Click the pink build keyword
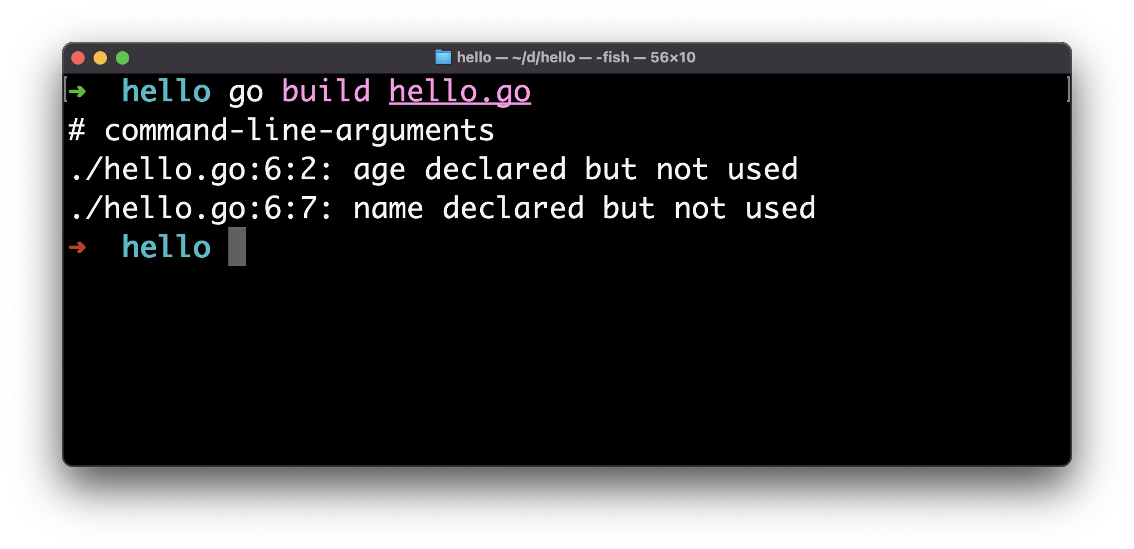Screen dimensions: 1134x549 click(x=326, y=91)
